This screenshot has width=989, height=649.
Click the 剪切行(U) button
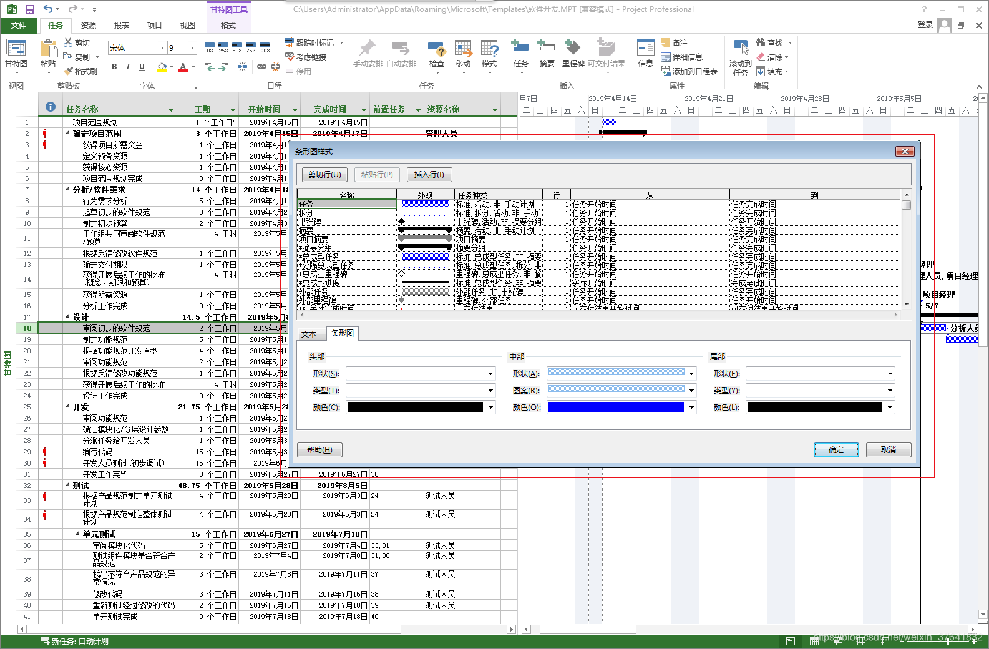(x=324, y=175)
